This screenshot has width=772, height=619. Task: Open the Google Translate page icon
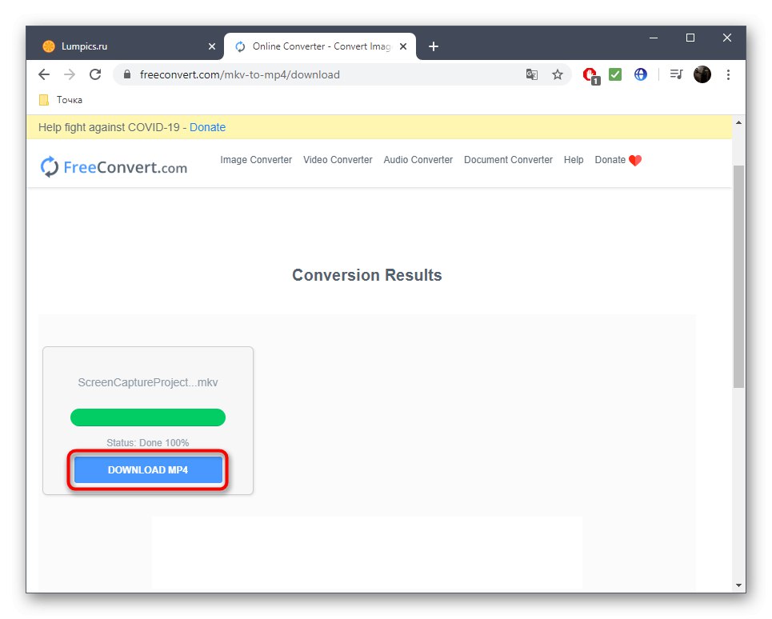tap(532, 74)
